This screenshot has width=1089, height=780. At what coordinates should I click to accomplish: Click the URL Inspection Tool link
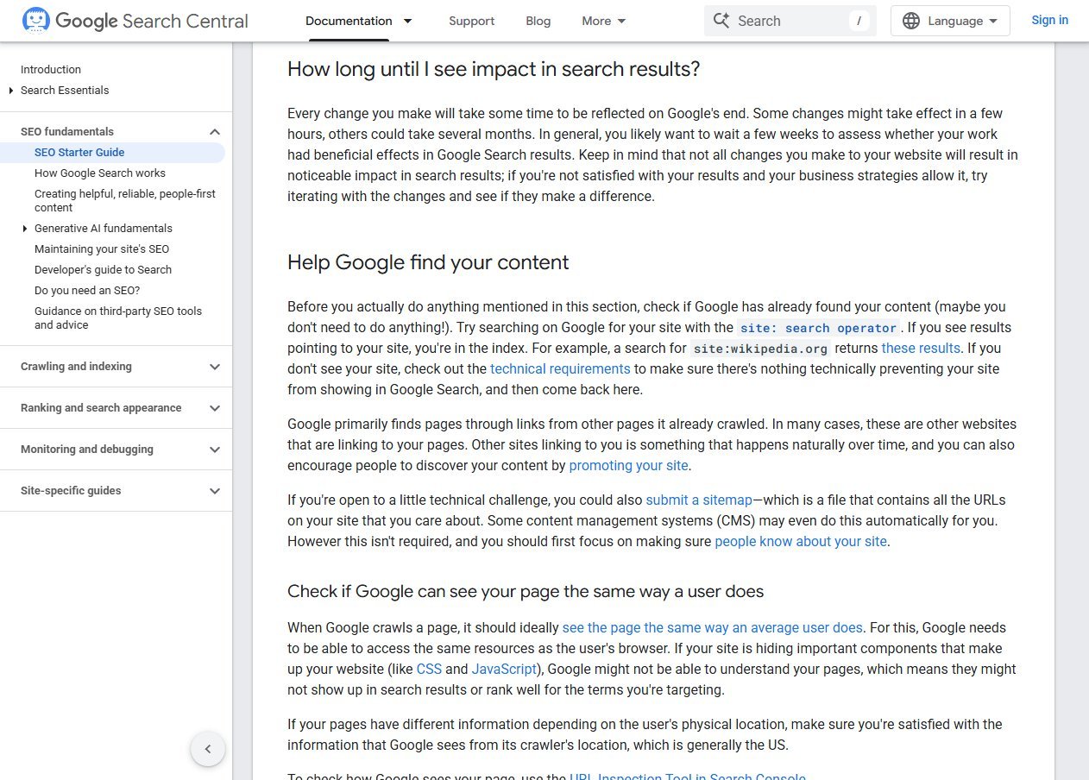pos(687,776)
